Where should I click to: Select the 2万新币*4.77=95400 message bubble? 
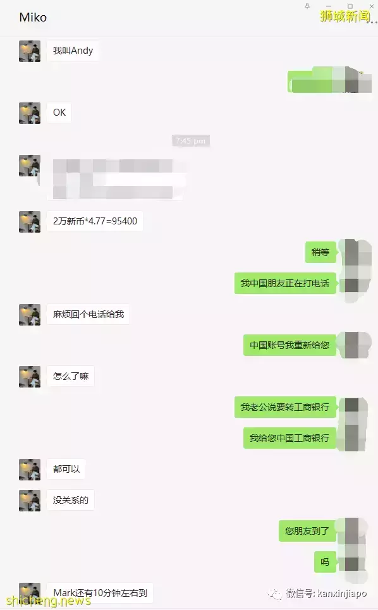click(95, 221)
